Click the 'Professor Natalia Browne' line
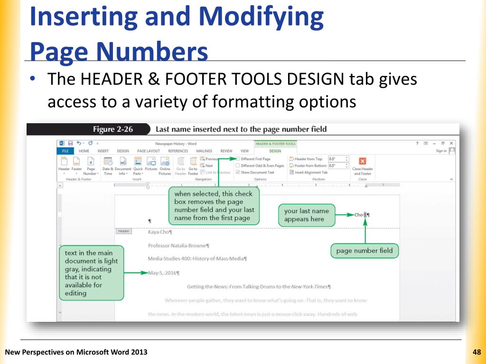486x364 pixels. click(x=178, y=246)
